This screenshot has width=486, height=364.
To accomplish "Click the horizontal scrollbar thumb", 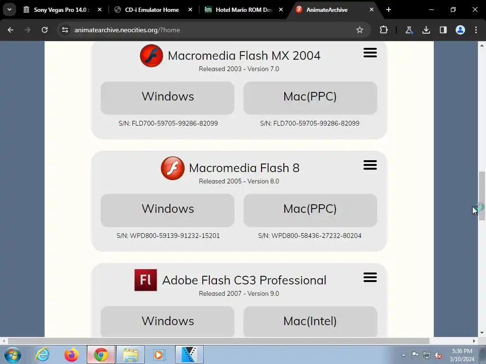I will pyautogui.click(x=218, y=341).
